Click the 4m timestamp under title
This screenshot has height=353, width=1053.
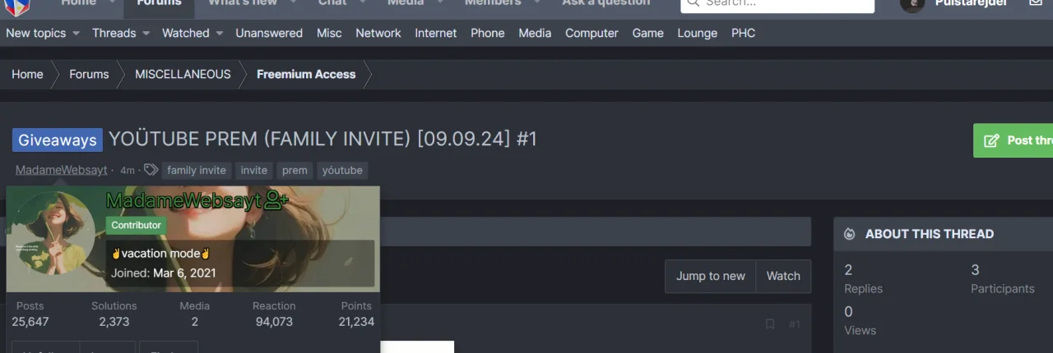(x=128, y=171)
